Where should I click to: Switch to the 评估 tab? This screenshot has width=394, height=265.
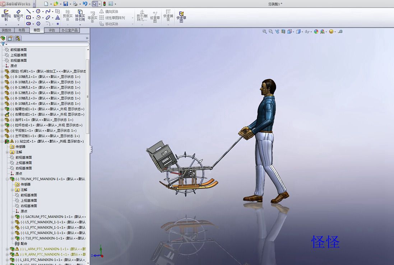52,31
